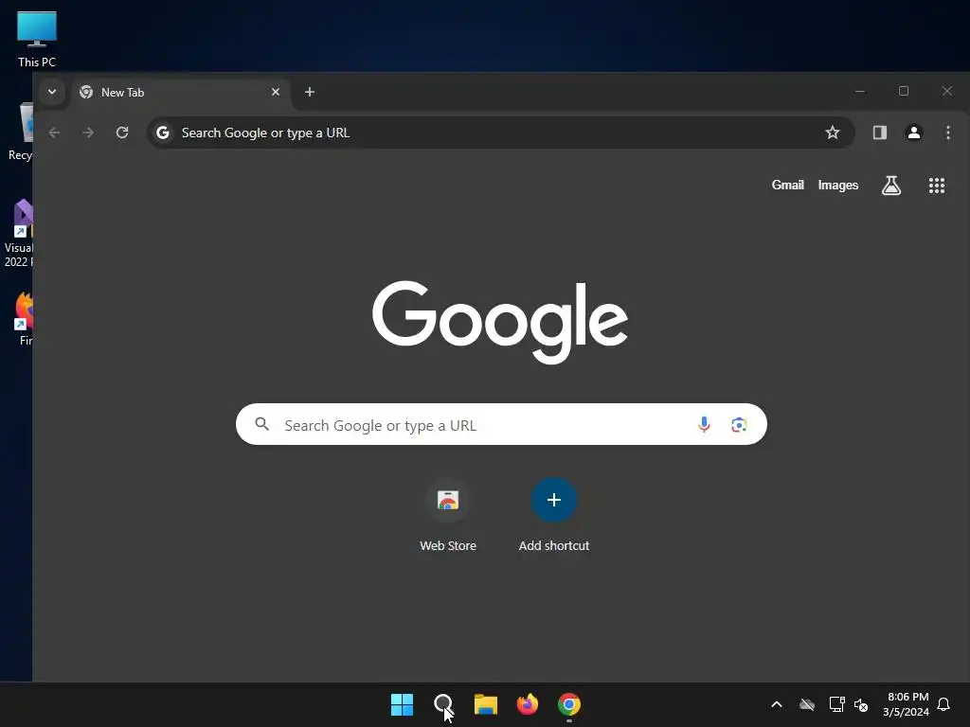Select the Visual Studio 2022 desktop shortcut
The height and width of the screenshot is (727, 970).
tap(19, 234)
